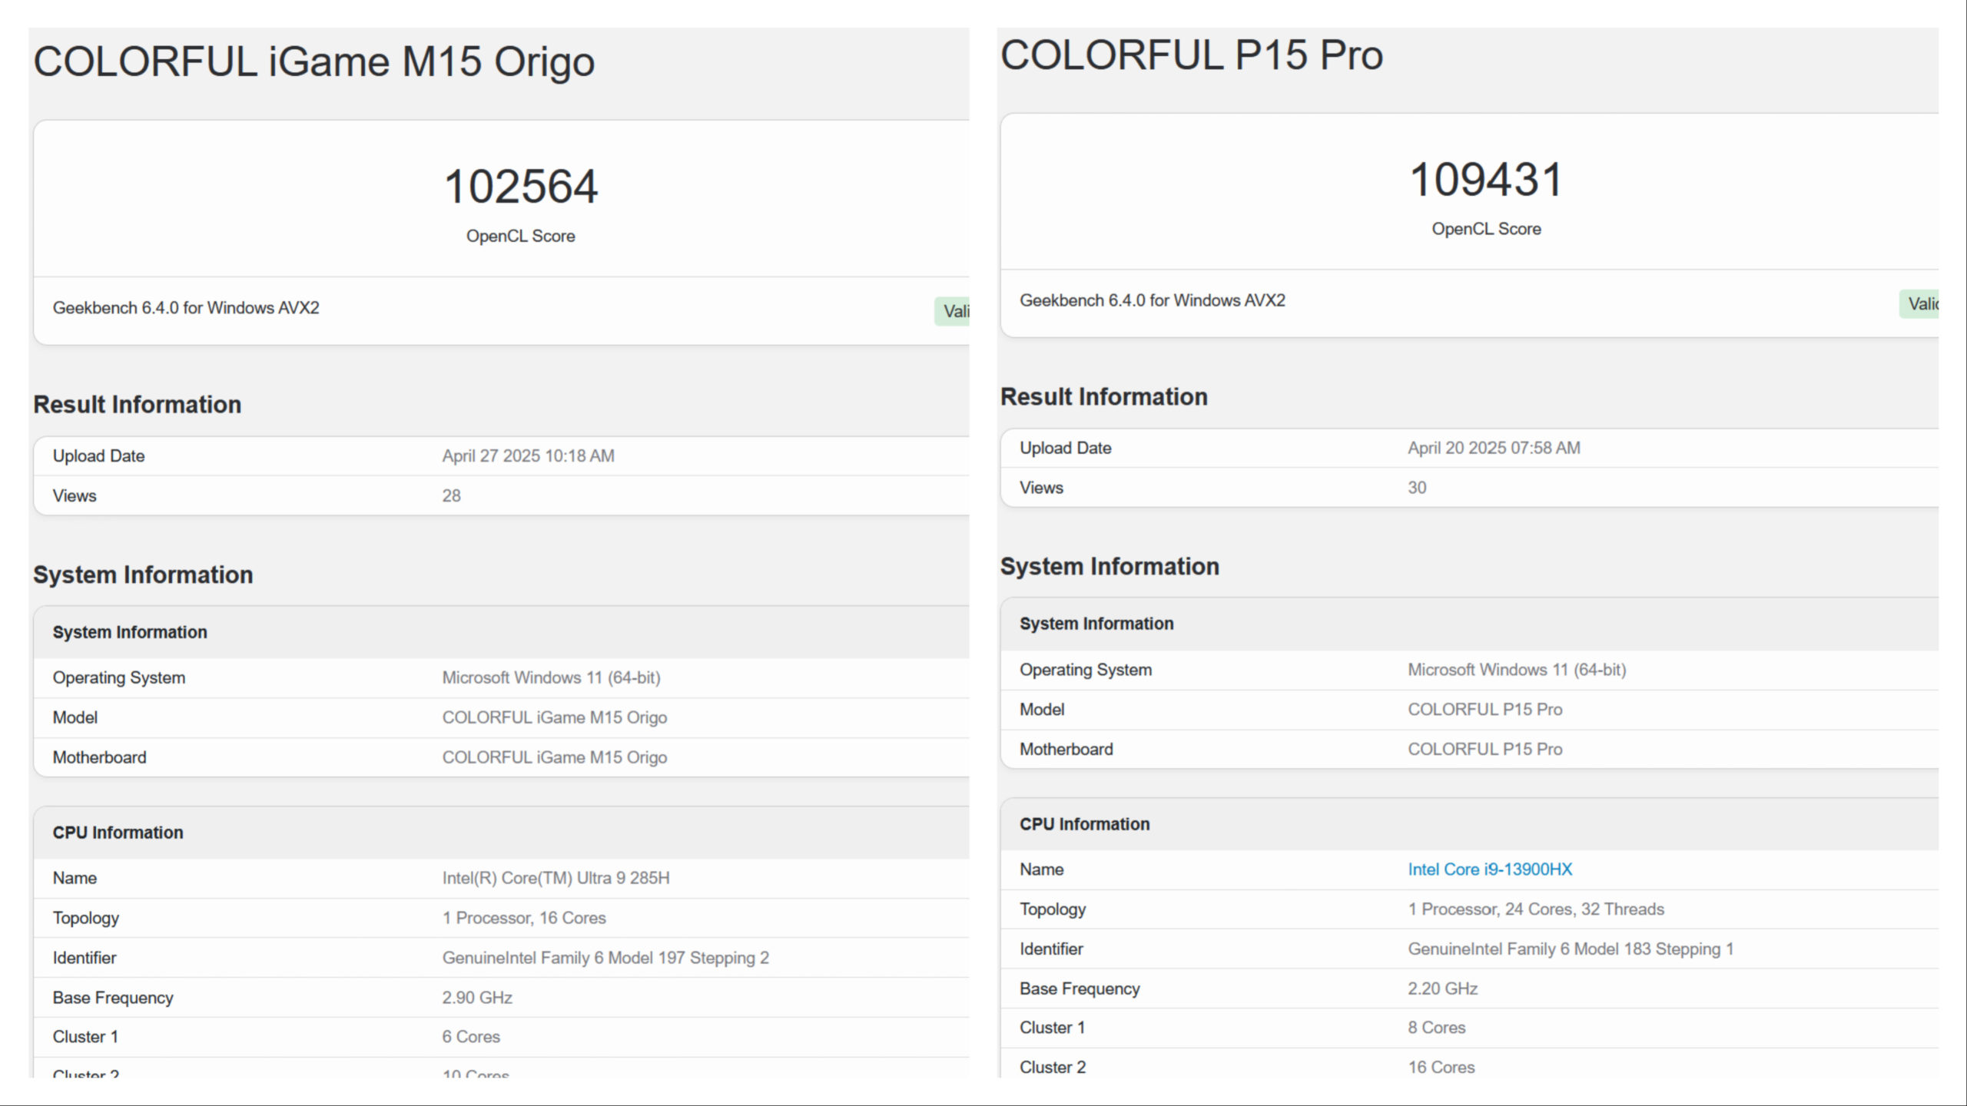Image resolution: width=1967 pixels, height=1106 pixels.
Task: Open the Intel Core i9-13900HX link
Action: [x=1490, y=869]
